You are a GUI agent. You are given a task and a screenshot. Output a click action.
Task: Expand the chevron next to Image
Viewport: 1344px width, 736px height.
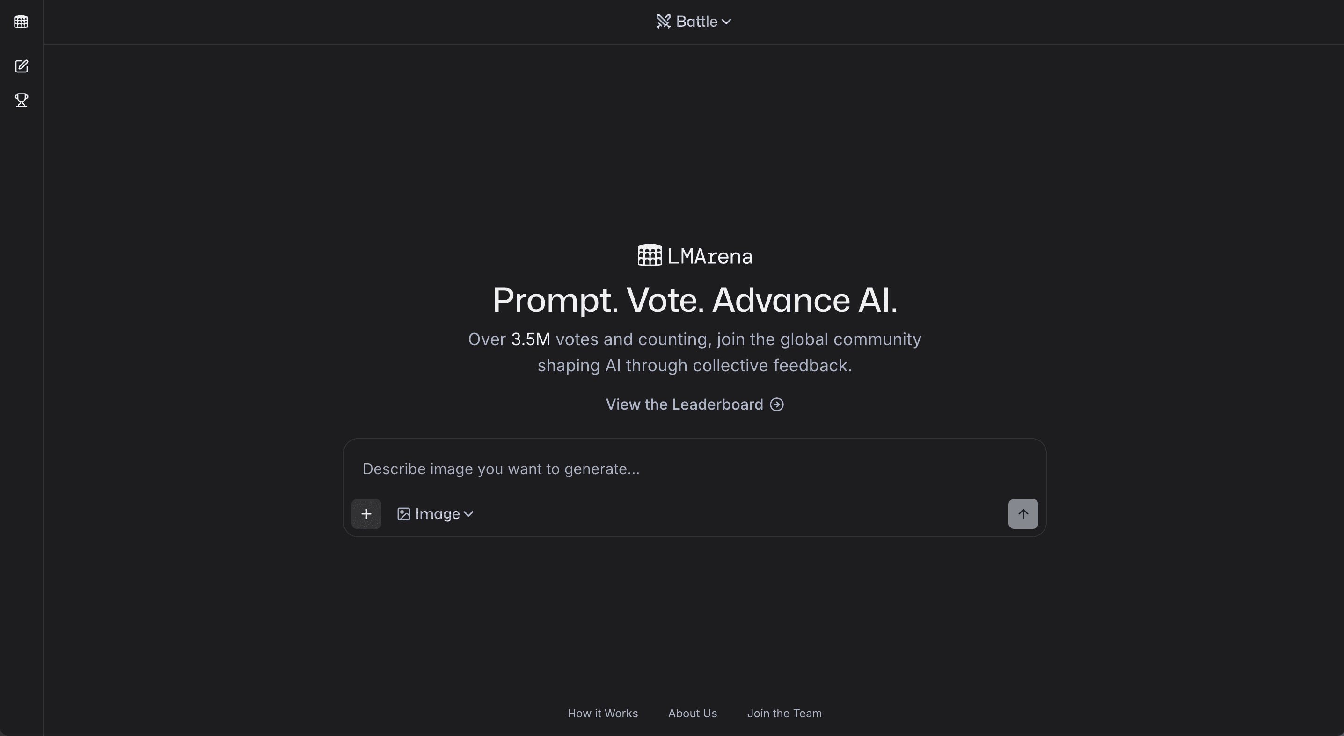click(x=468, y=514)
